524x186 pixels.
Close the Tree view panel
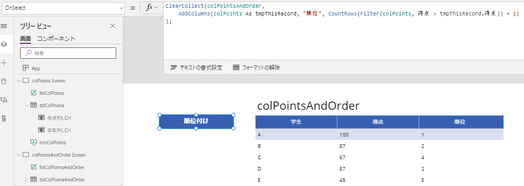point(113,26)
